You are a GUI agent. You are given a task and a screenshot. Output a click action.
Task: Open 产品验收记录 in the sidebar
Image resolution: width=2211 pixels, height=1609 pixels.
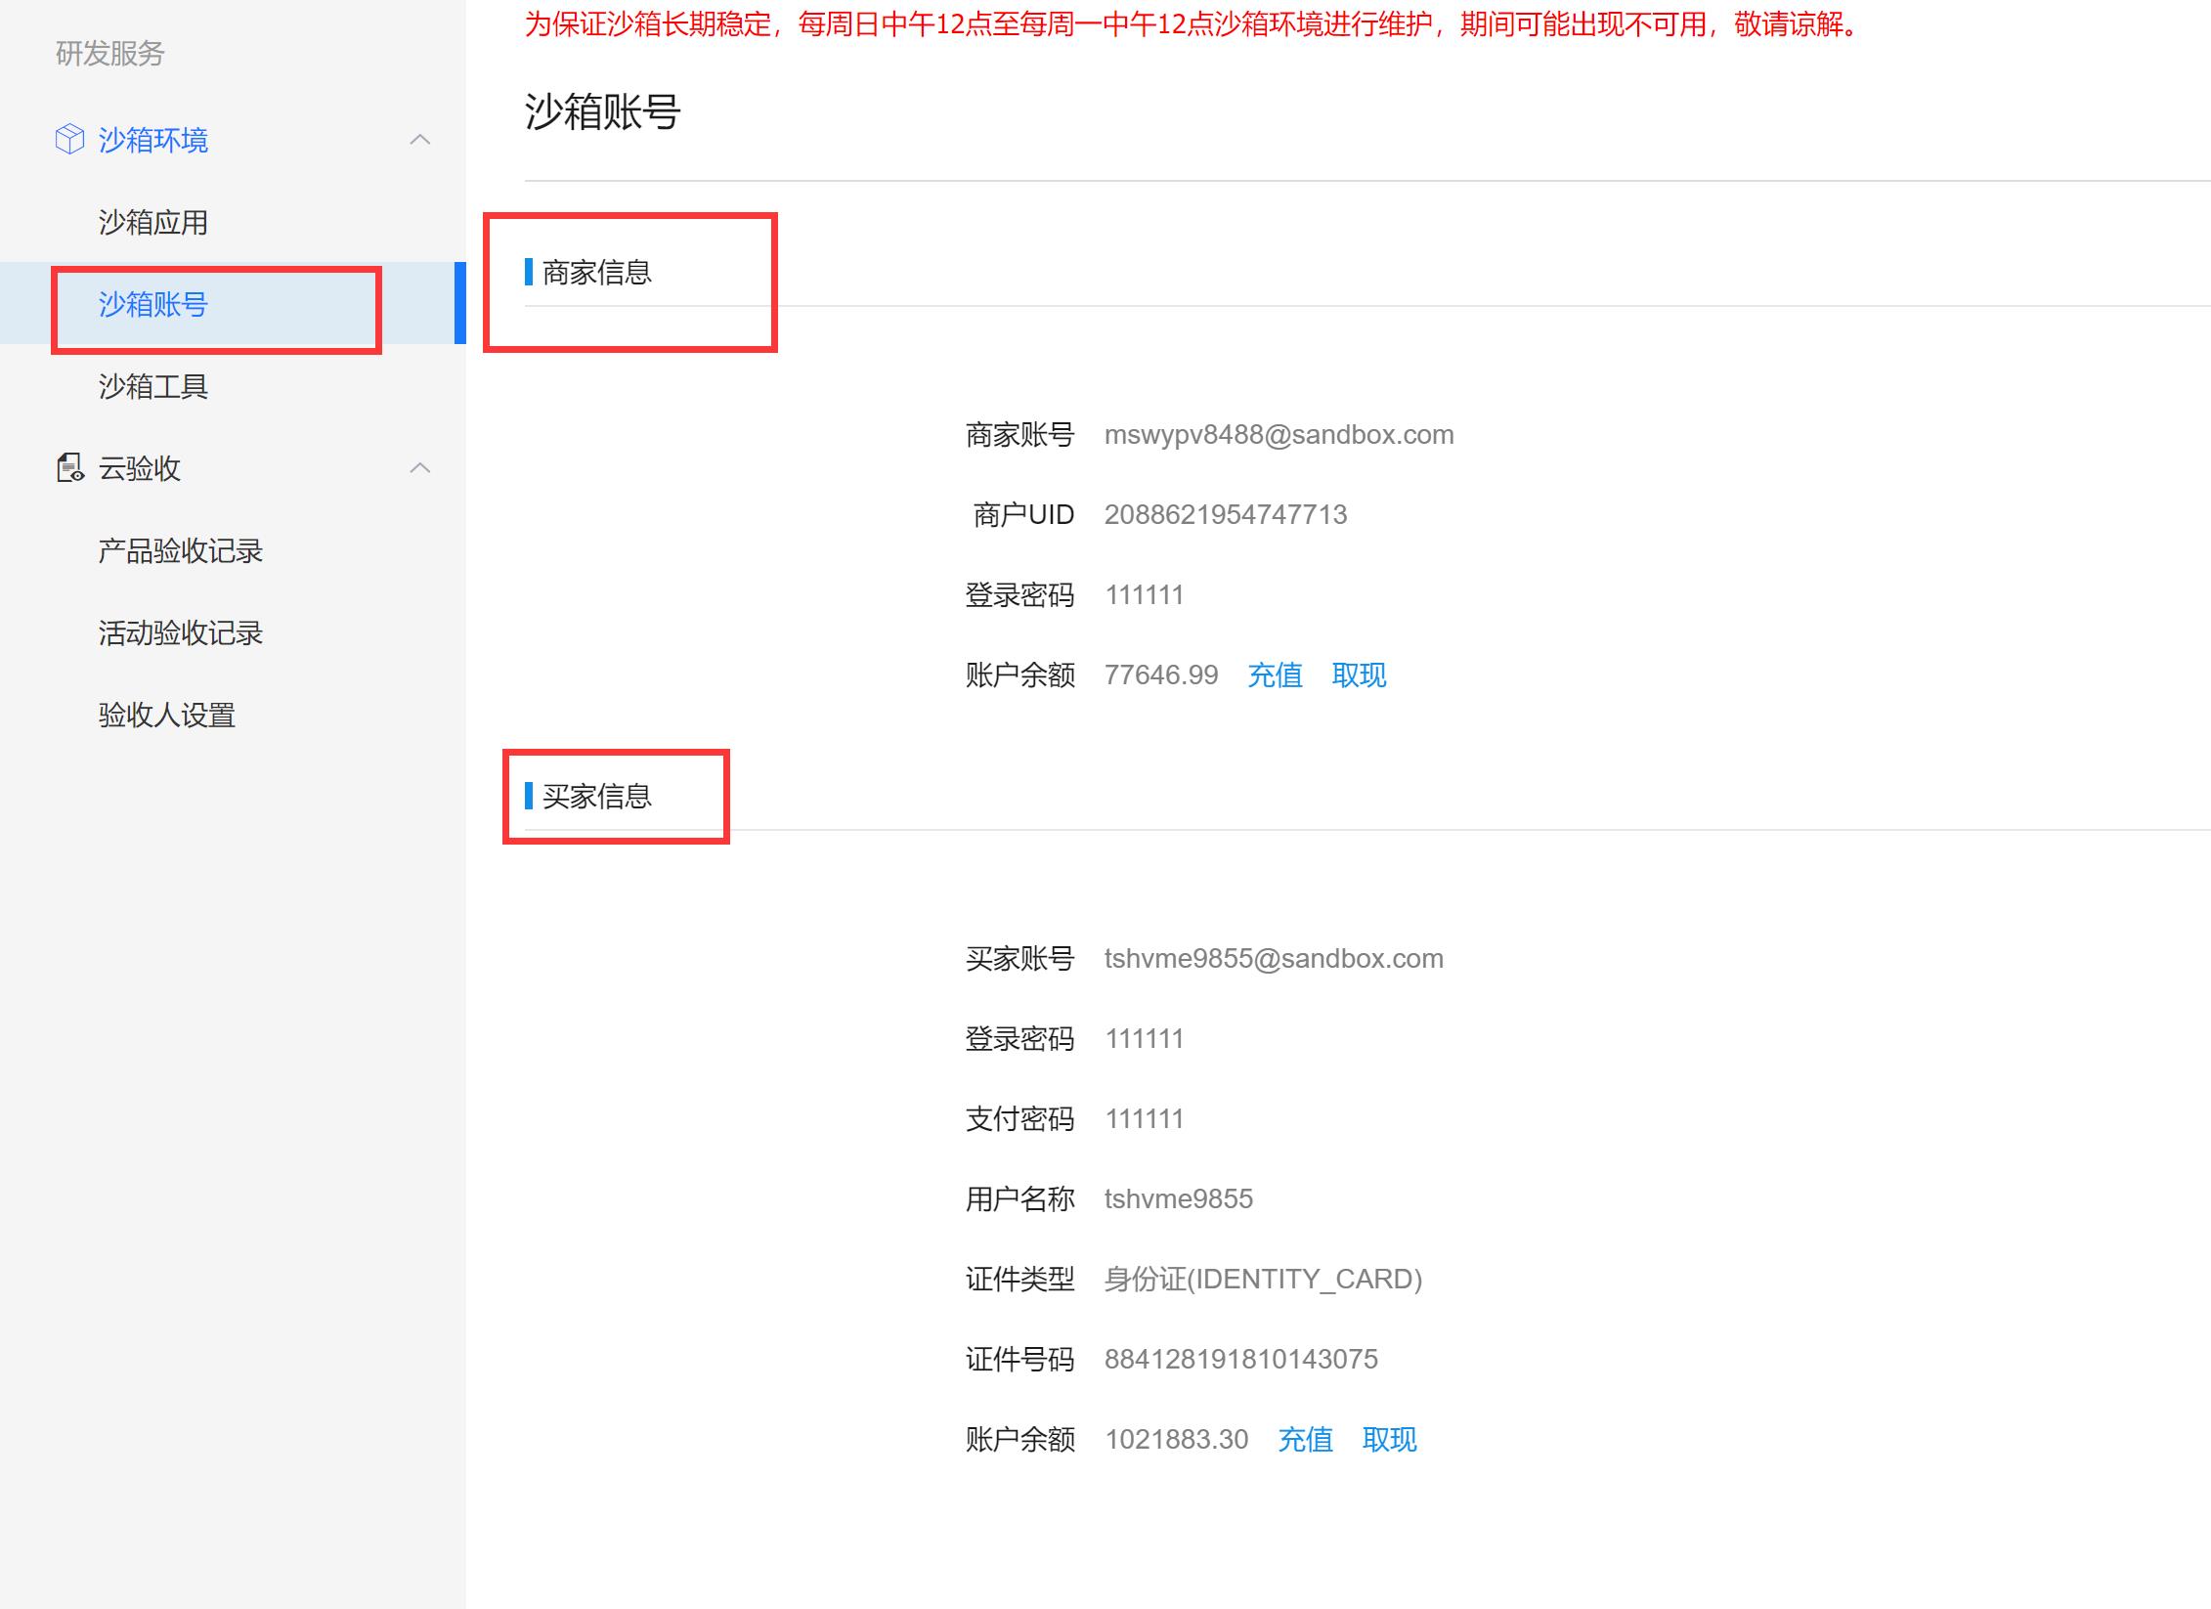181,551
